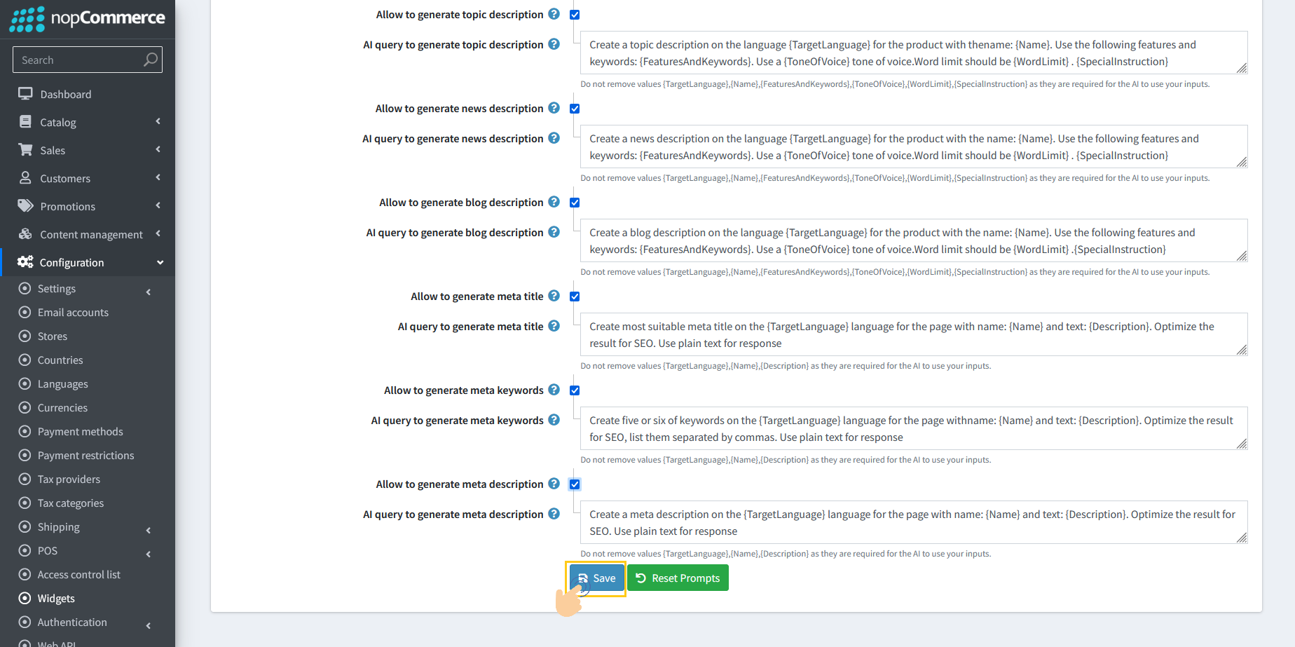Click the Save button
The width and height of the screenshot is (1295, 647).
[596, 578]
